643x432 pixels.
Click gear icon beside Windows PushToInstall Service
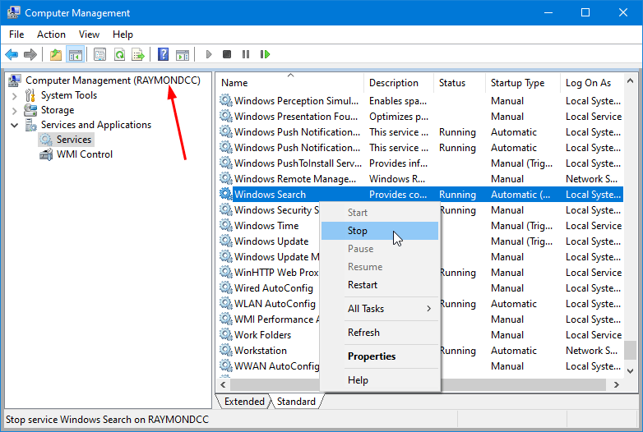(226, 163)
